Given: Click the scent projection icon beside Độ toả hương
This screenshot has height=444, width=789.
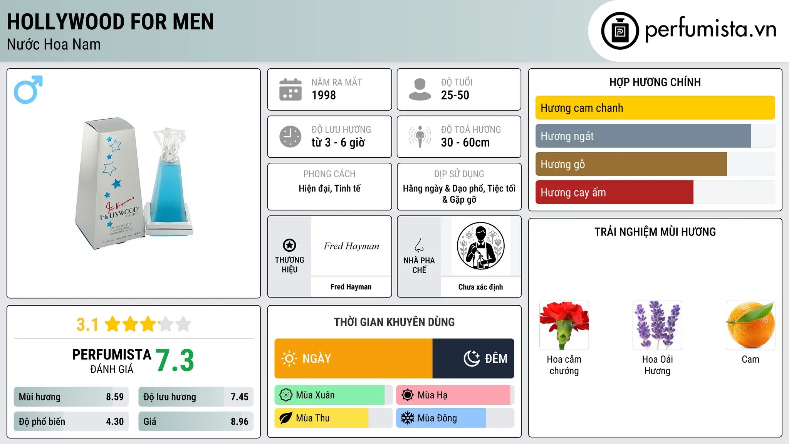Looking at the screenshot, I should coord(420,136).
